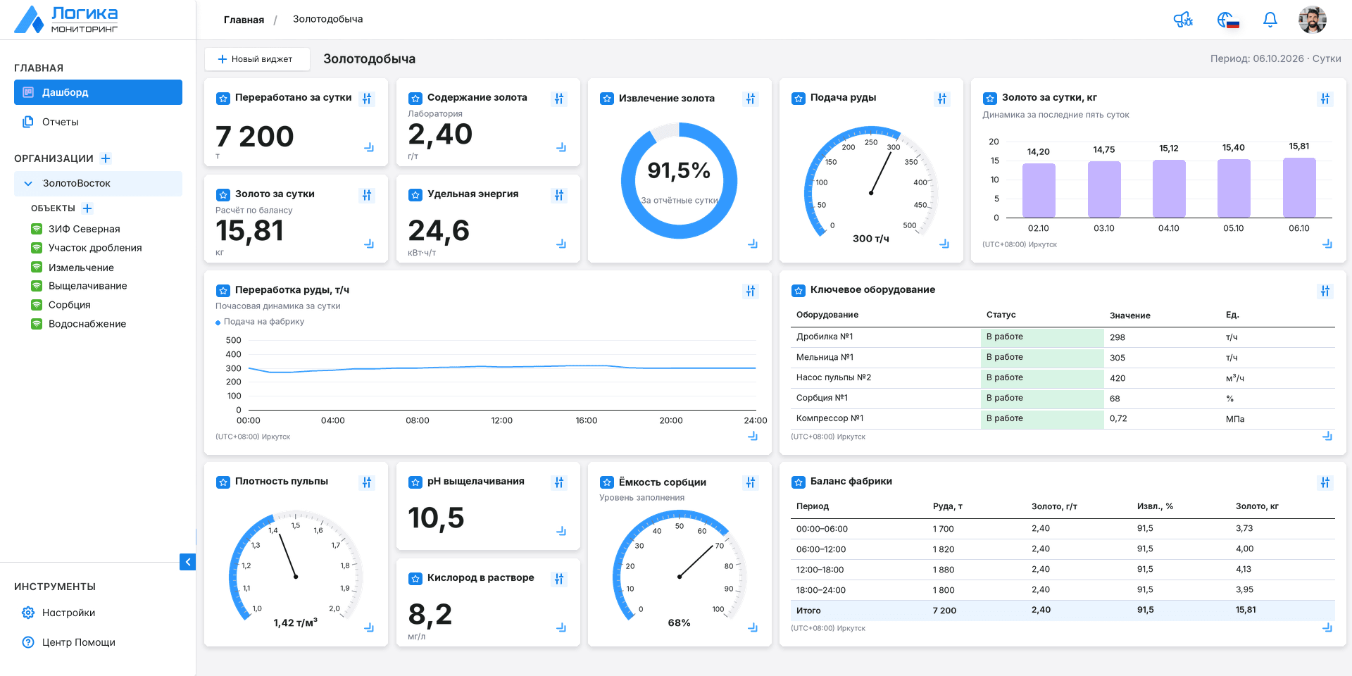Click the 91,5% extraction donut ring
This screenshot has width=1352, height=676.
[x=679, y=181]
